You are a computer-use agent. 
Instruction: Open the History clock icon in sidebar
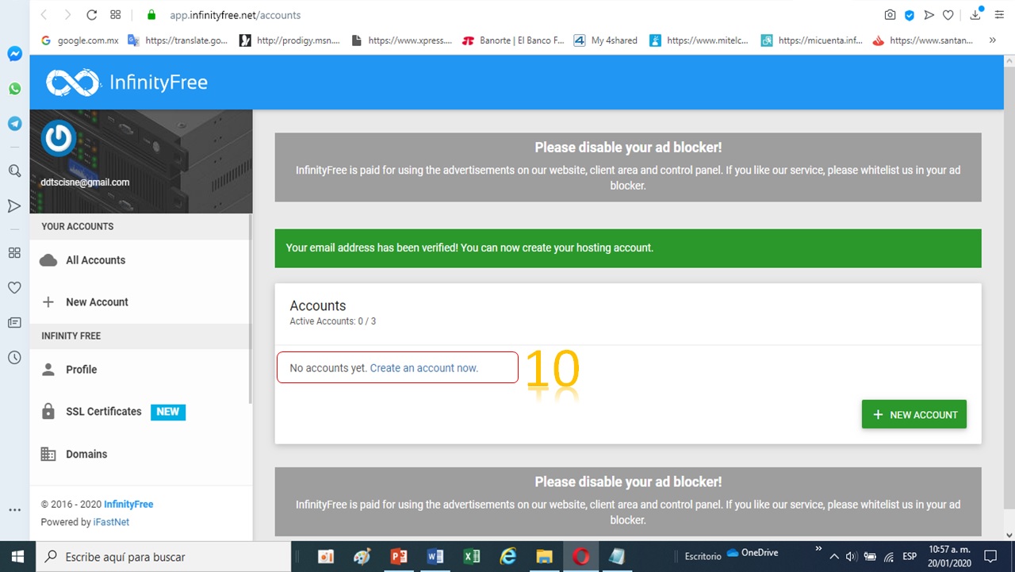(14, 358)
